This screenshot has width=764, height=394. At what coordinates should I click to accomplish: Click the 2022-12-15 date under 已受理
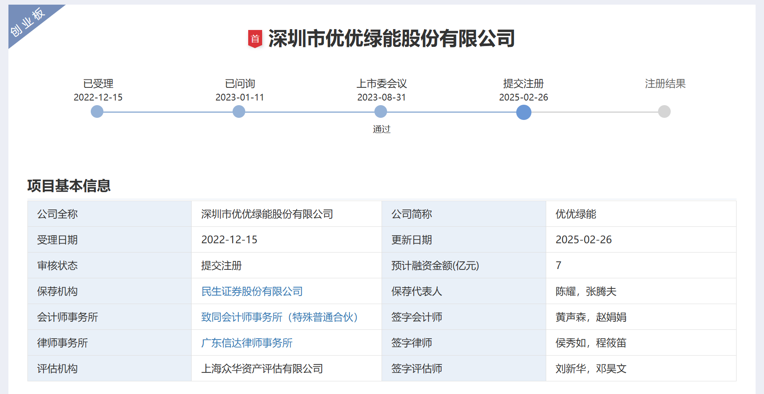pyautogui.click(x=98, y=98)
